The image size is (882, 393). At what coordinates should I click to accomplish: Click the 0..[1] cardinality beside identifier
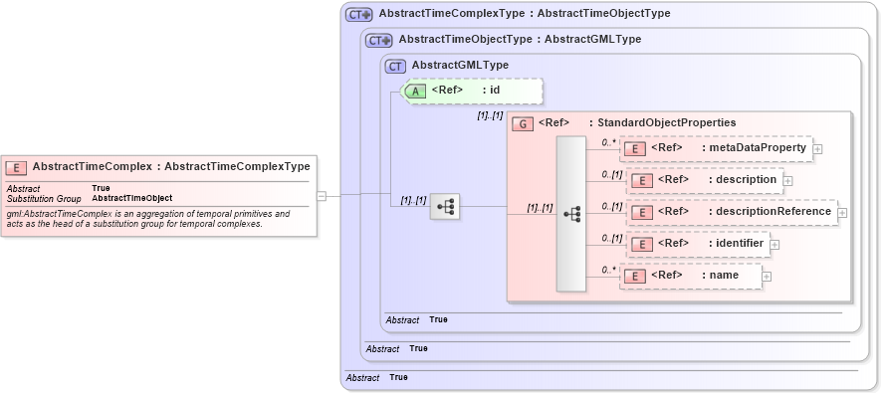click(x=612, y=239)
